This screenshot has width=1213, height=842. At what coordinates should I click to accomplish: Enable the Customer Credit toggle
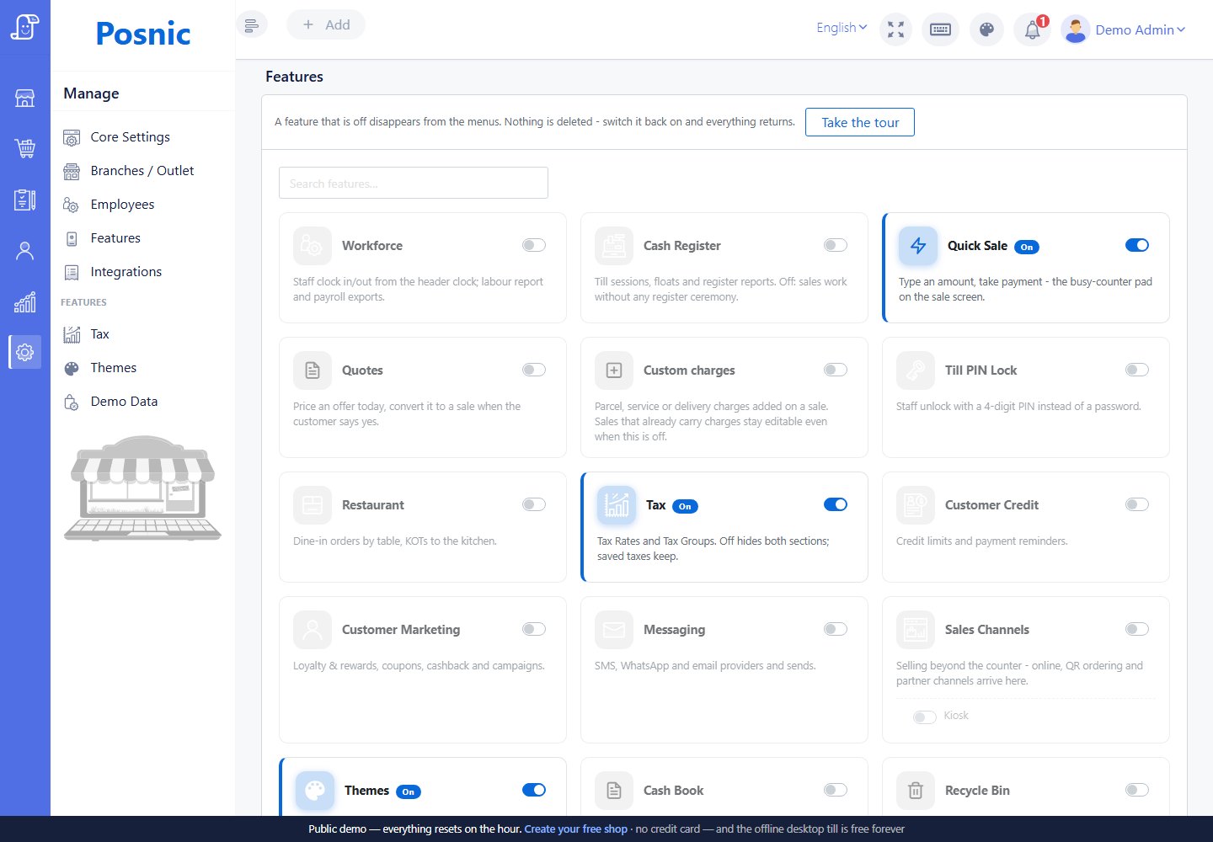pos(1137,504)
